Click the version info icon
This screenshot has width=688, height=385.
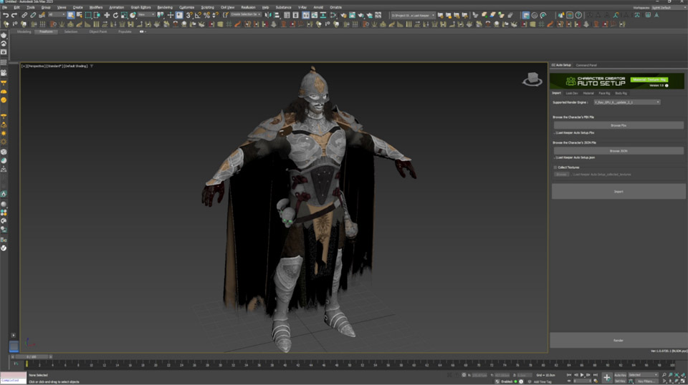[x=666, y=86]
